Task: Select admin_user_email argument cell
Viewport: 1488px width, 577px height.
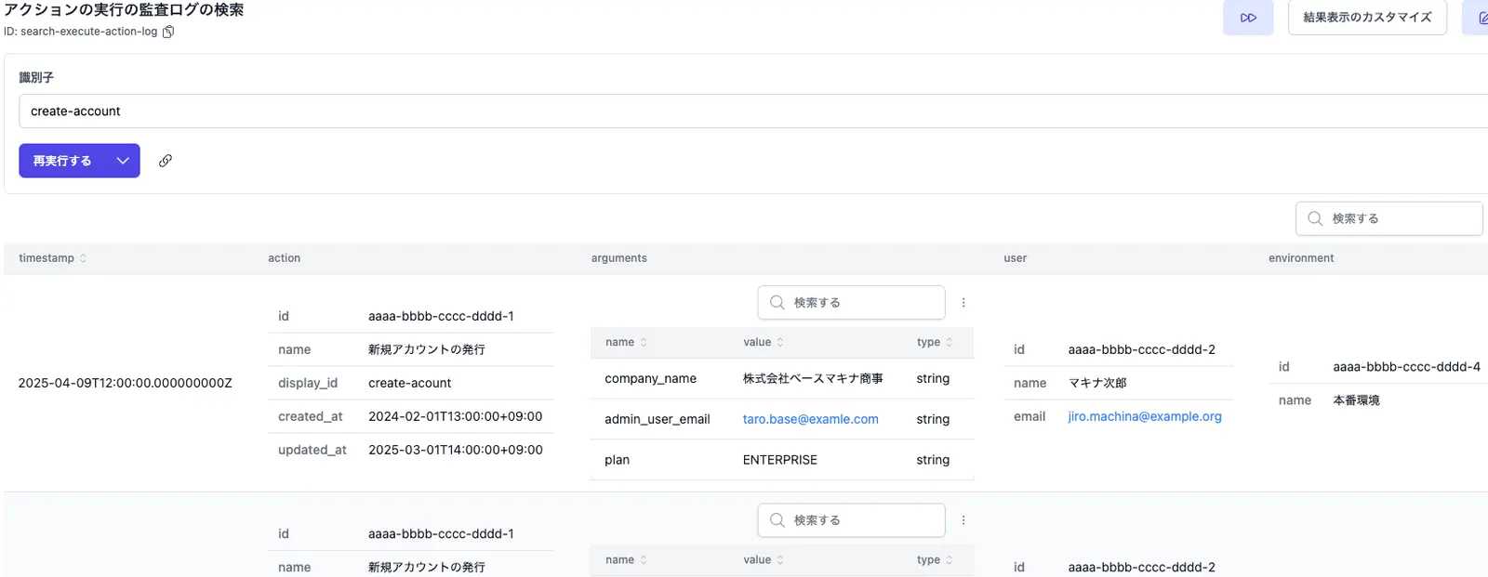Action: 658,419
